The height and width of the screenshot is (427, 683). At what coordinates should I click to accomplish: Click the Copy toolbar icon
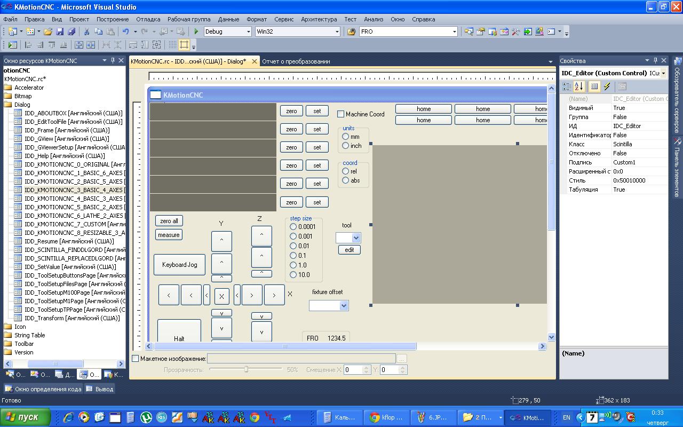point(98,31)
